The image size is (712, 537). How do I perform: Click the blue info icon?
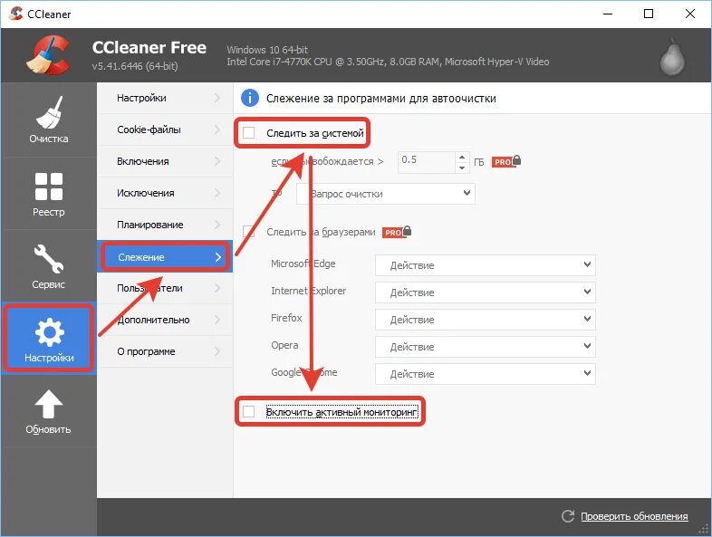pyautogui.click(x=250, y=98)
